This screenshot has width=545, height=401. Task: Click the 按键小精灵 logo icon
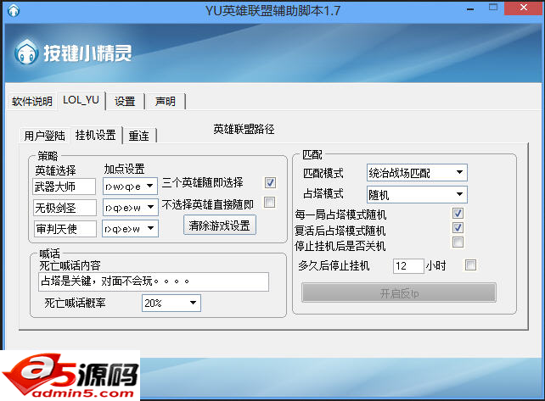coord(26,53)
